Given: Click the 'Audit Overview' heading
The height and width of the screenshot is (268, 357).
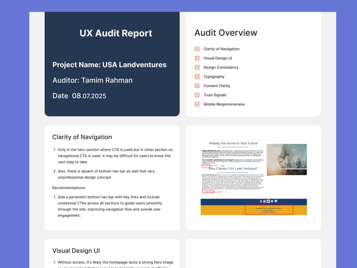Looking at the screenshot, I should point(226,33).
